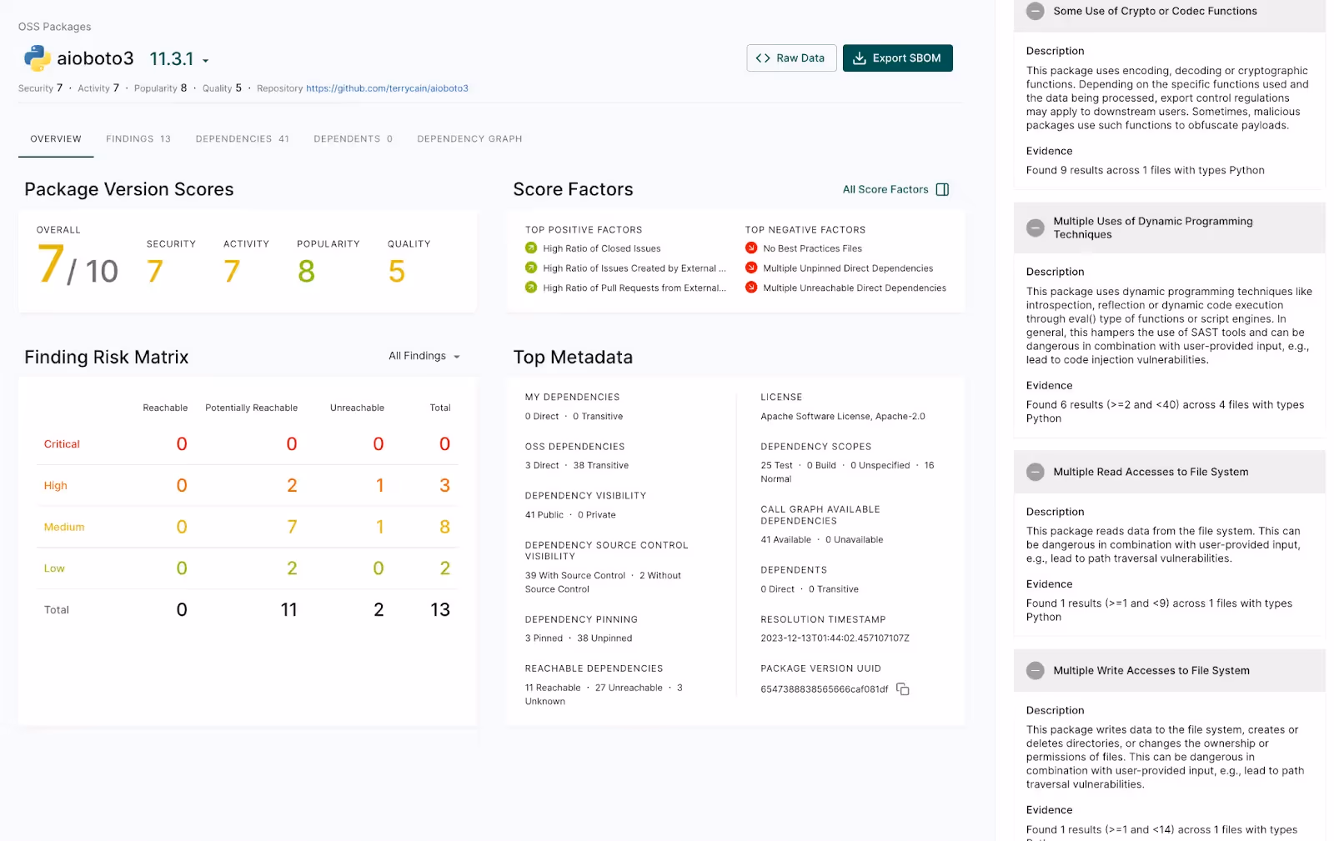Image resolution: width=1334 pixels, height=841 pixels.
Task: Collapse Multiple Uses of Dynamic Programming Techniques header
Action: coord(1169,228)
